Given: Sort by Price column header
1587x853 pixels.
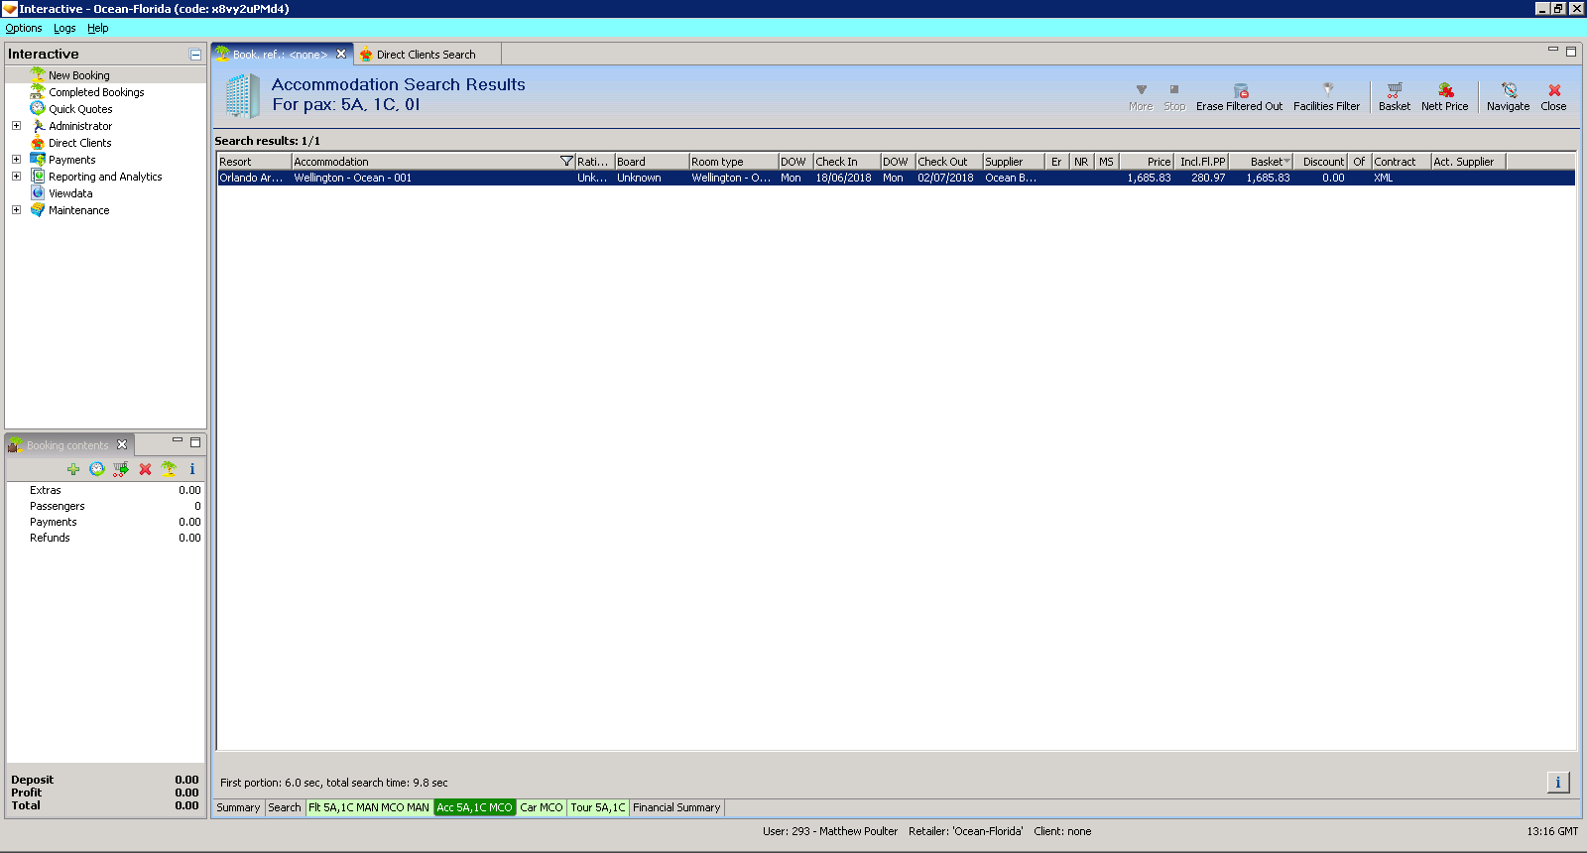Looking at the screenshot, I should tap(1147, 162).
